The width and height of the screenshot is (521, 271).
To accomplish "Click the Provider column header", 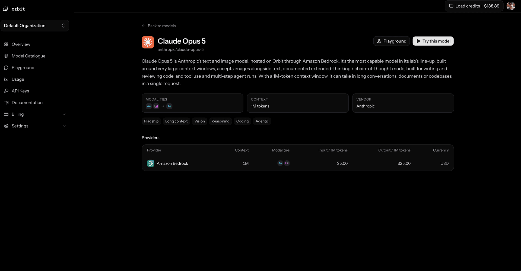I will tap(154, 150).
